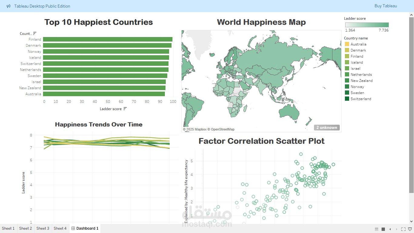This screenshot has width=414, height=233.
Task: Click the 1.364 minimum legend value
Action: [350, 30]
